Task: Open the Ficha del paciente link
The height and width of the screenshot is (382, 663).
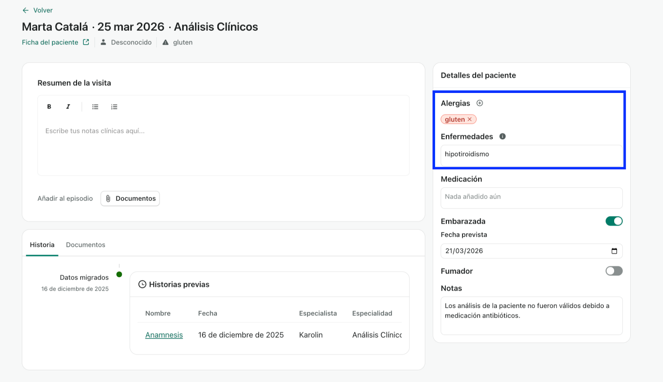Action: coord(50,42)
